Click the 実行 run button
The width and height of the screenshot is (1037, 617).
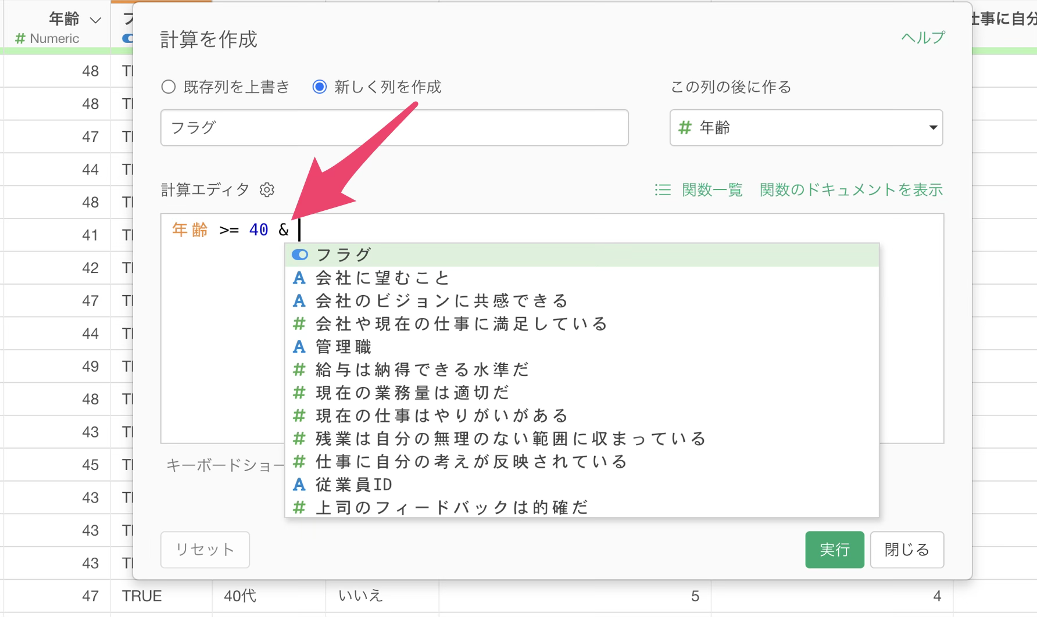[x=834, y=550]
